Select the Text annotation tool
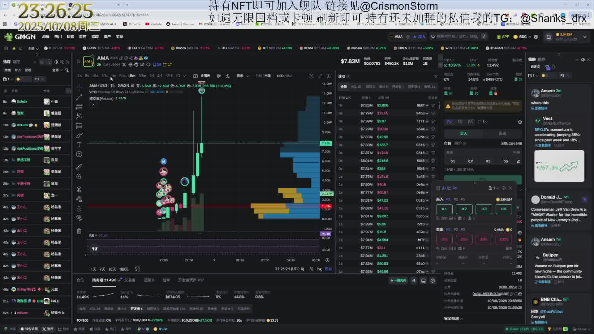 point(79,145)
